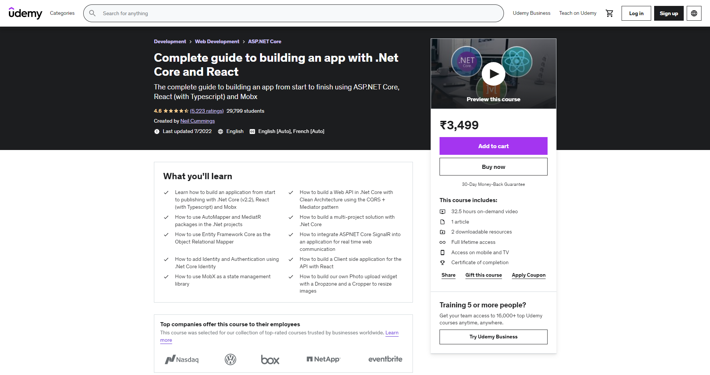This screenshot has width=710, height=375.
Task: Play the course preview video
Action: coord(493,74)
